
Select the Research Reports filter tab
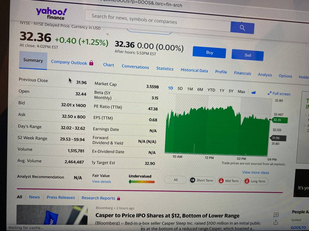coord(98,198)
